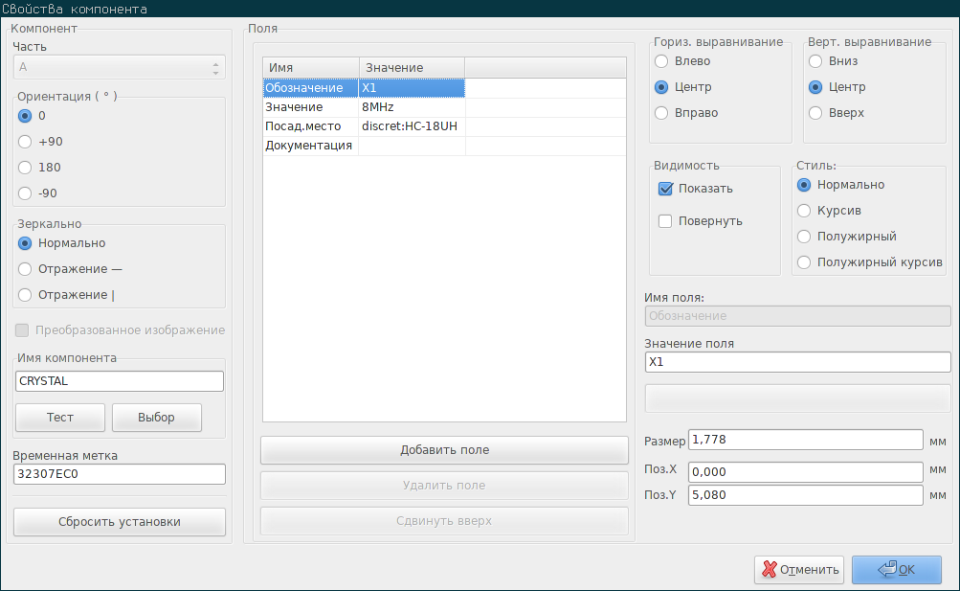960x591 pixels.
Task: Click the Размер value field showing 1,778
Action: pos(805,440)
